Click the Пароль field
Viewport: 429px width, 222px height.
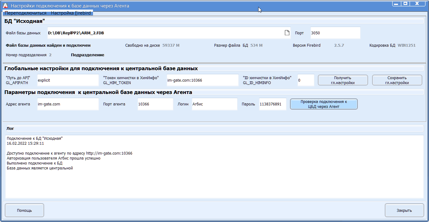(273, 104)
